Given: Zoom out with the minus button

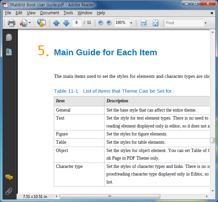Looking at the screenshot, I should [x=101, y=23].
